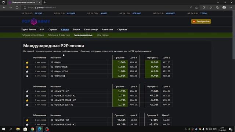Open the Windows notification center icon
The height and width of the screenshot is (132, 235).
coord(230,129)
